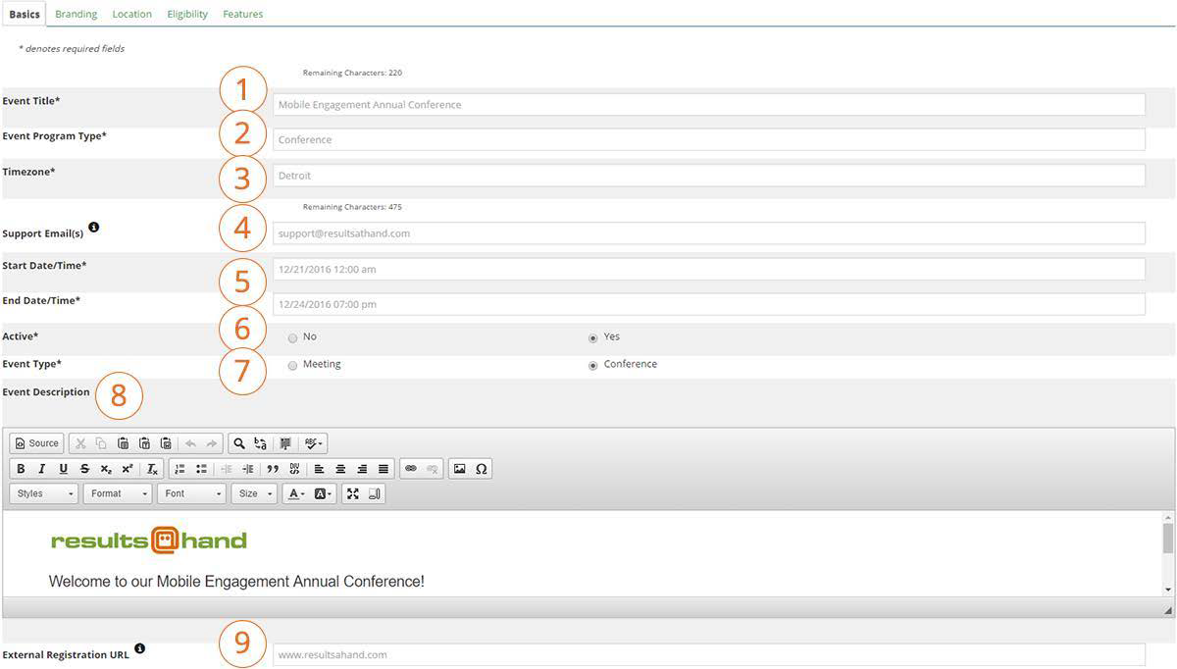Insert a numbered list

pos(179,469)
